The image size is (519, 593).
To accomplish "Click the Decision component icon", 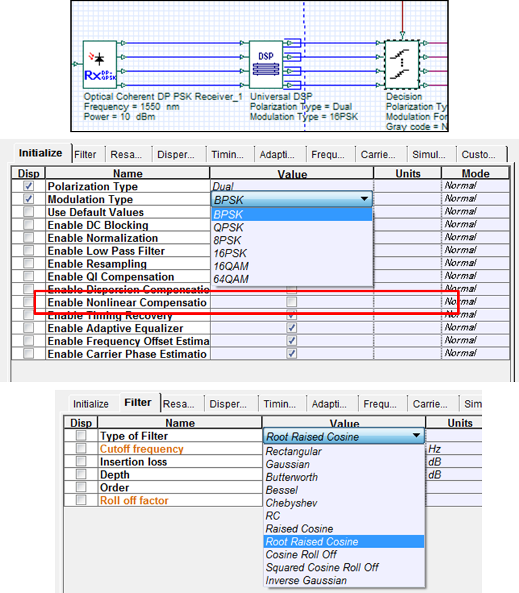I will [x=402, y=65].
